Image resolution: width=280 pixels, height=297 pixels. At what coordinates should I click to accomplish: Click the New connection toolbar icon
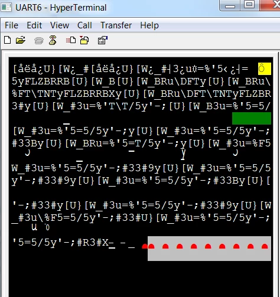tap(8, 40)
